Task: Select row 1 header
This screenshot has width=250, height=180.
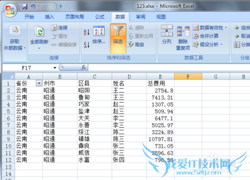Action: [x=8, y=83]
